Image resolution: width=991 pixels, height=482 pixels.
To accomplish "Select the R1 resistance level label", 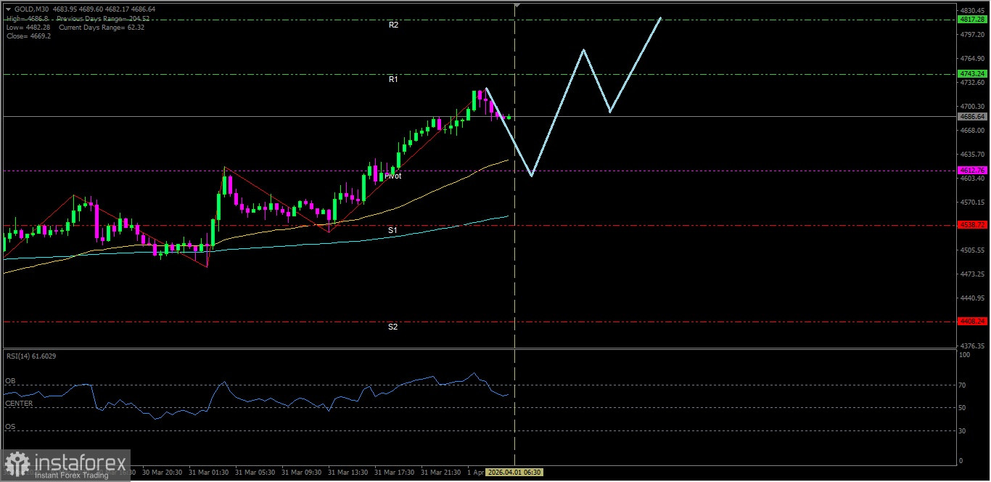I will coord(393,79).
